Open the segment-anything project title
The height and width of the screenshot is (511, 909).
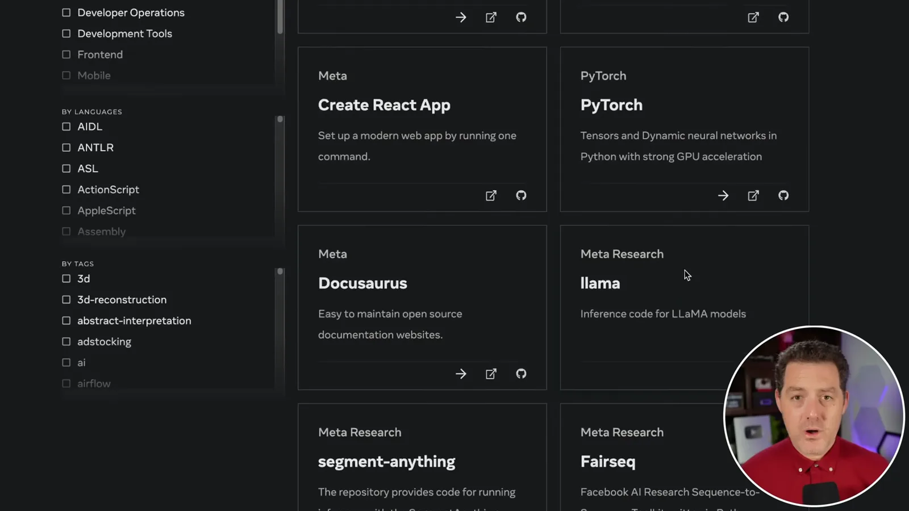[386, 462]
